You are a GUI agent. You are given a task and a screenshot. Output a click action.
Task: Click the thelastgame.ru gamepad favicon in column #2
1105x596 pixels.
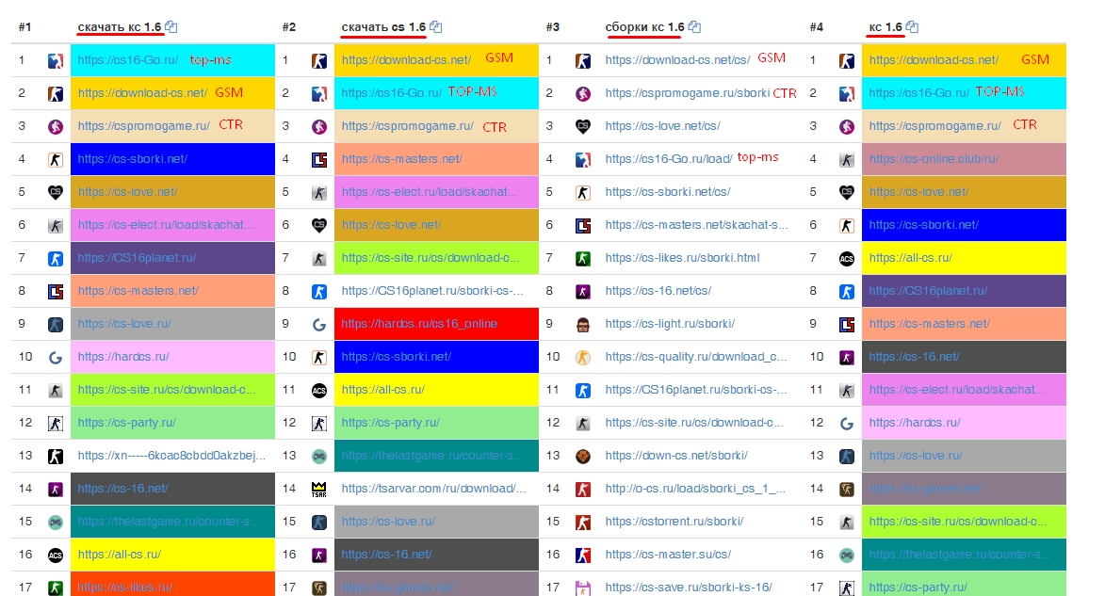(x=319, y=457)
